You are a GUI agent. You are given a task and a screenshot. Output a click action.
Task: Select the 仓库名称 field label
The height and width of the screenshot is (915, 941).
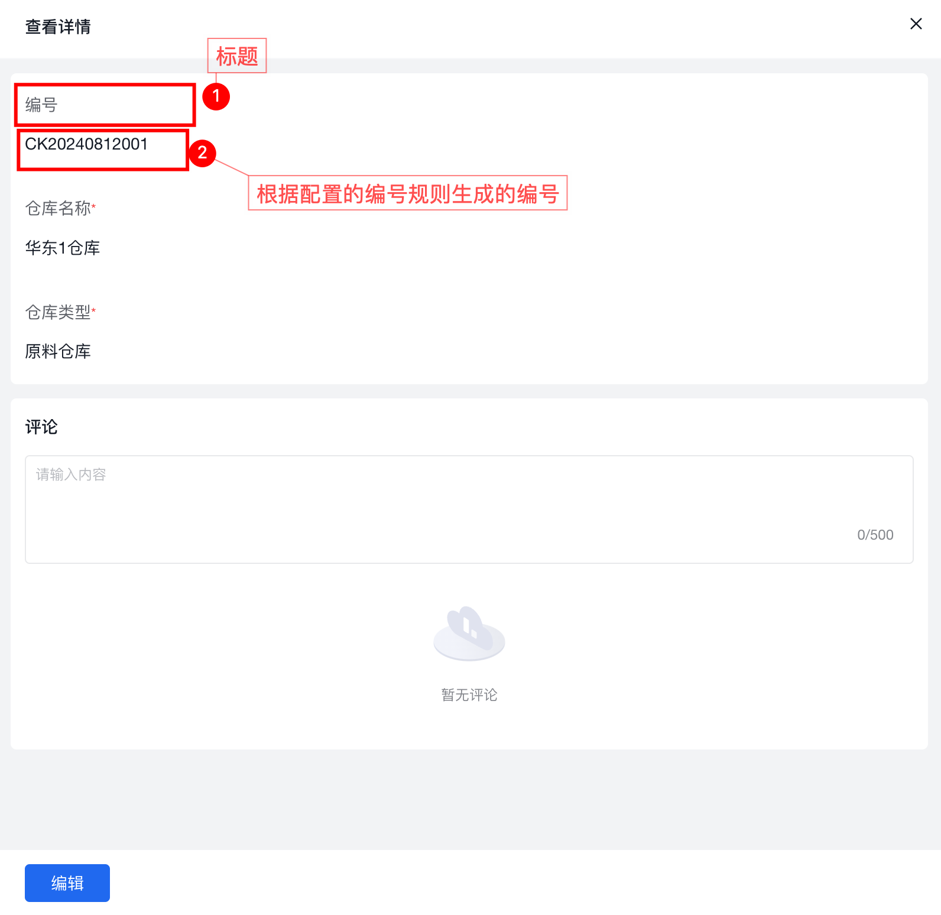coord(58,208)
